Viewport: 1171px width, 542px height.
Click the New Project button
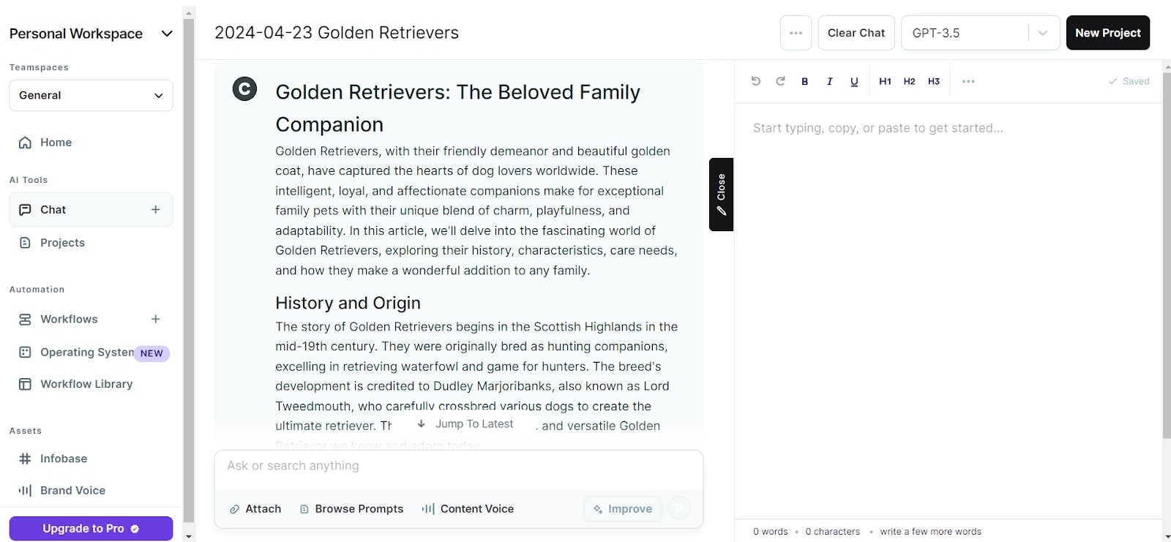pos(1107,33)
